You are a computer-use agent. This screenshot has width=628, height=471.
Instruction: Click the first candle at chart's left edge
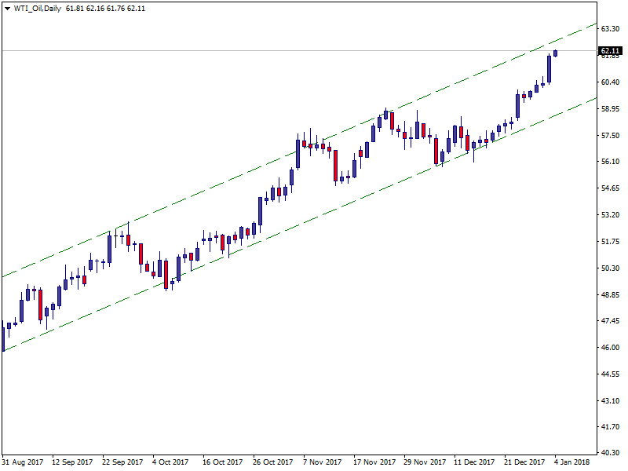[3, 338]
